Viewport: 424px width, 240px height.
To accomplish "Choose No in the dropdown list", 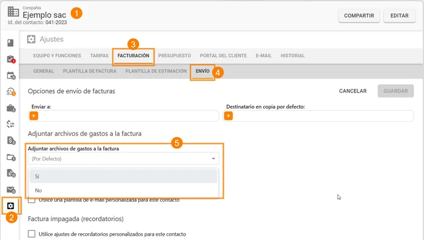I will click(x=123, y=191).
